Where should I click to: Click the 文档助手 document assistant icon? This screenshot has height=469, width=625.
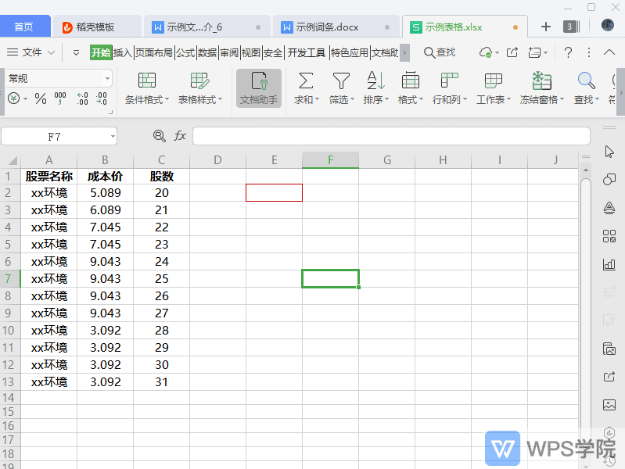[258, 81]
